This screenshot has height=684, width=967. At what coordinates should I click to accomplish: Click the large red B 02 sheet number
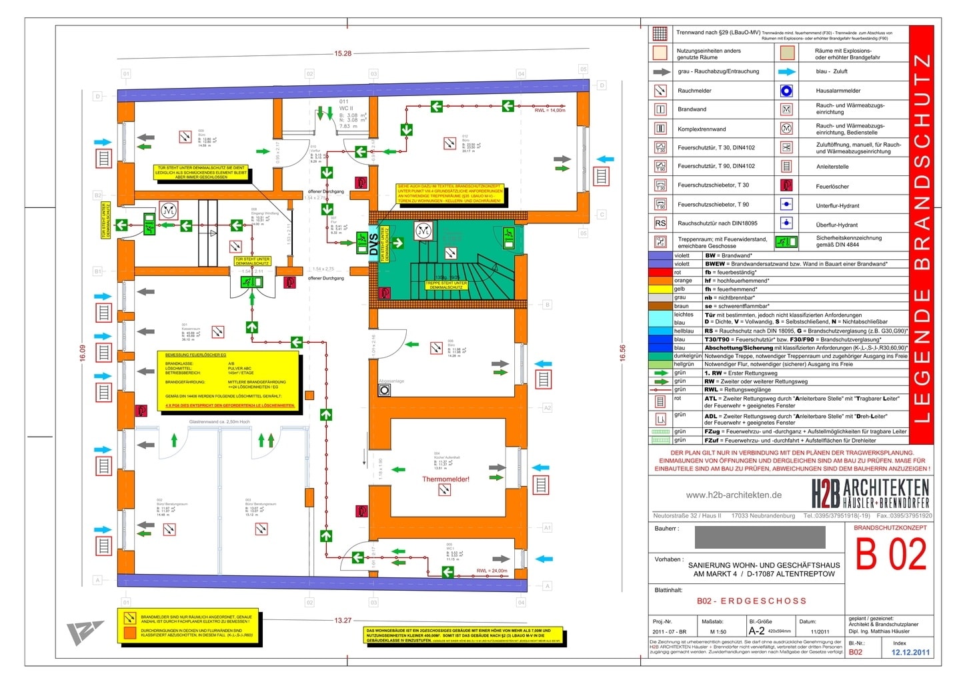(891, 554)
